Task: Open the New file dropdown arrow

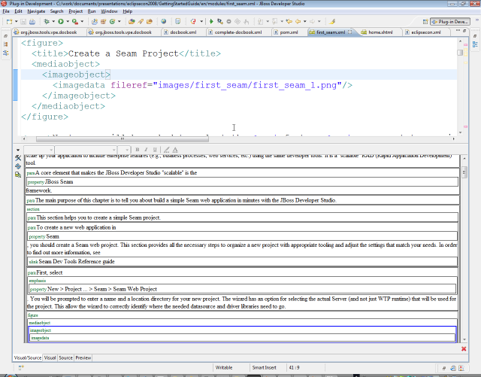Action: 17,22
